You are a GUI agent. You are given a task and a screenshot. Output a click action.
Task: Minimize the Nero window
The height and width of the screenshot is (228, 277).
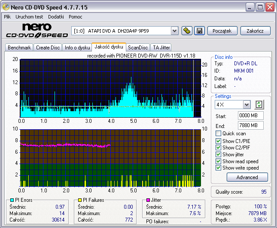[250, 7]
